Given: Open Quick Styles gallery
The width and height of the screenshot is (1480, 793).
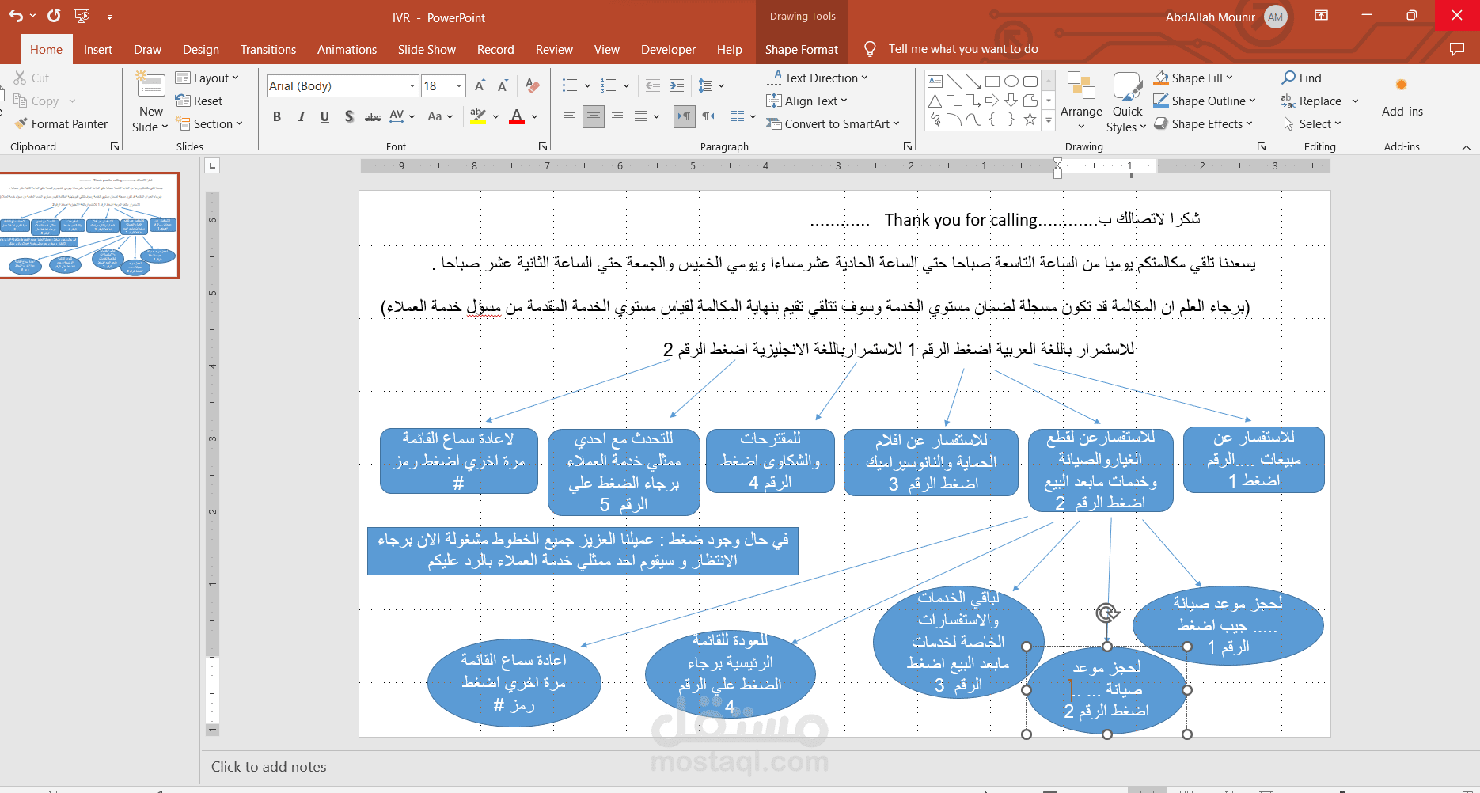Looking at the screenshot, I should [x=1126, y=102].
